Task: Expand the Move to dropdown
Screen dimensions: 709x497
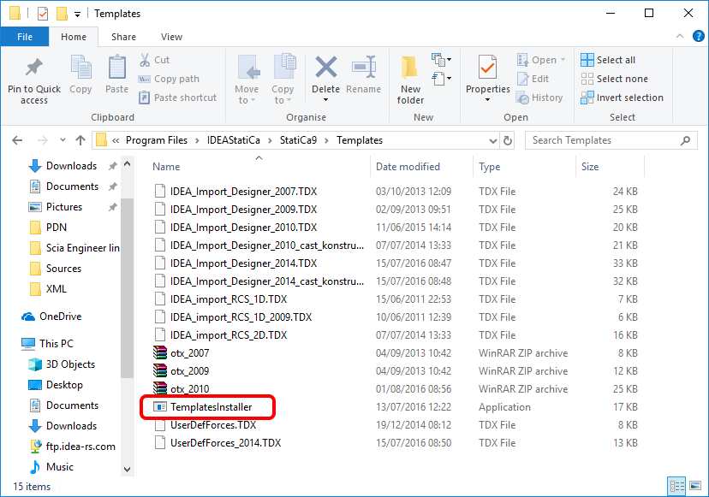Action: click(247, 100)
